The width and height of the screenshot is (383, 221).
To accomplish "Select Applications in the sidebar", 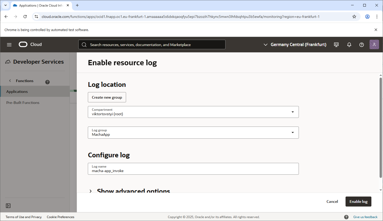I will (17, 92).
